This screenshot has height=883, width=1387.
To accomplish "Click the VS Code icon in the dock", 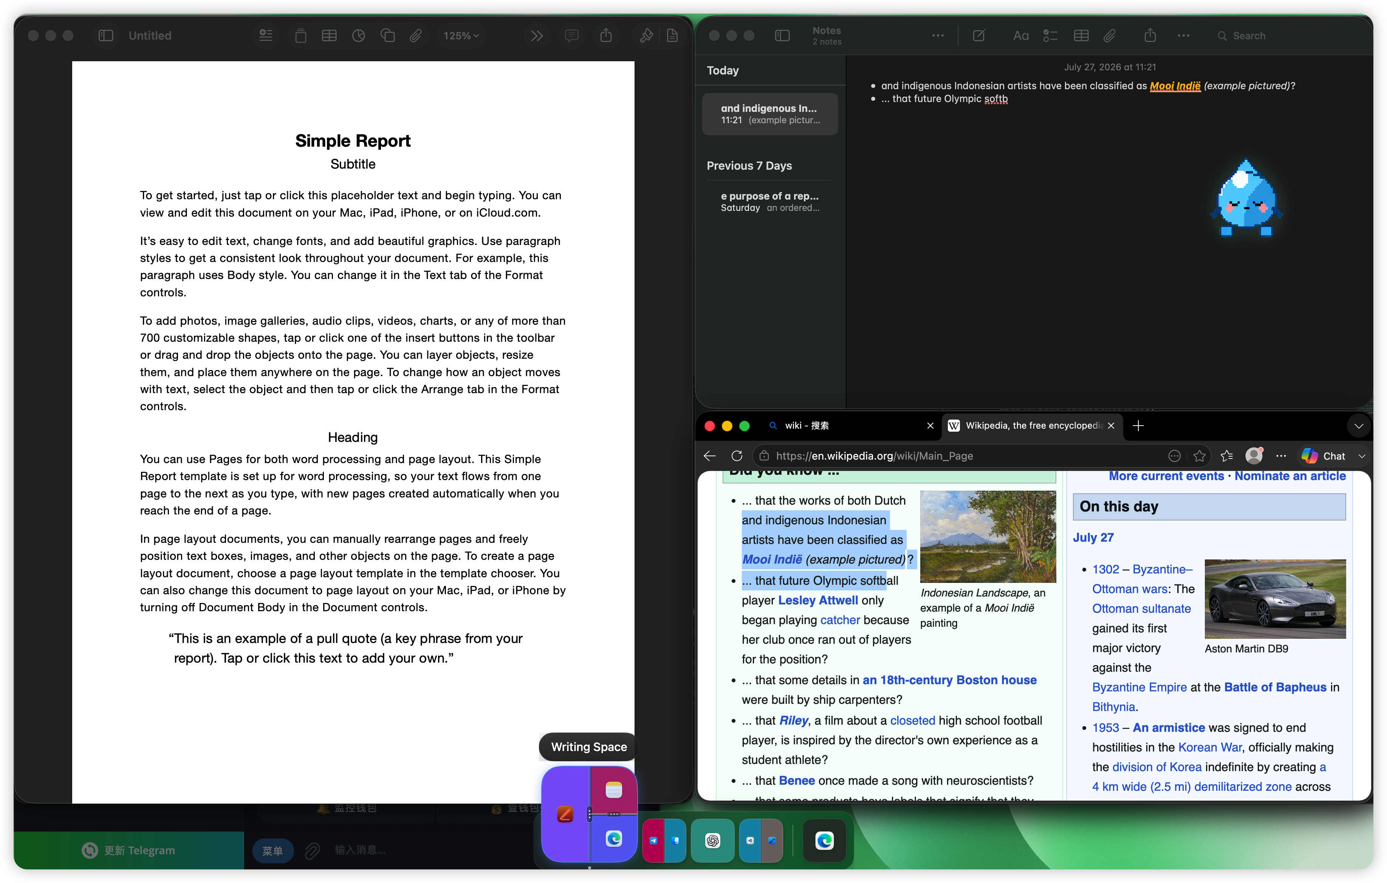I will pyautogui.click(x=750, y=840).
